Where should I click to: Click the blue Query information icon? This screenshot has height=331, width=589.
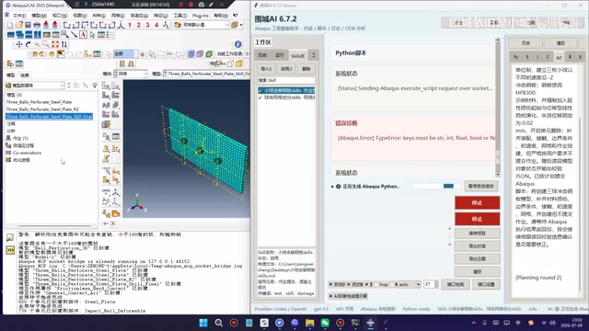[237, 44]
